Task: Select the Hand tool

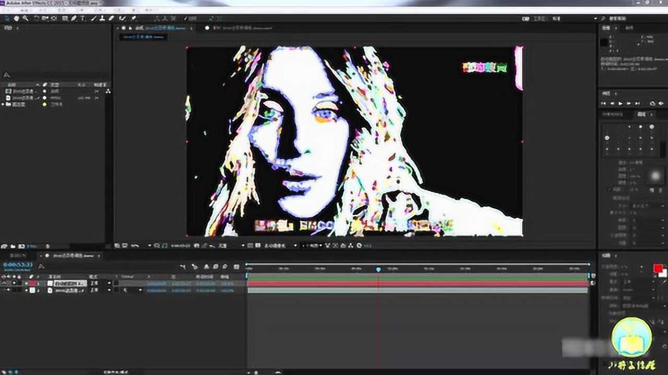Action: point(16,18)
